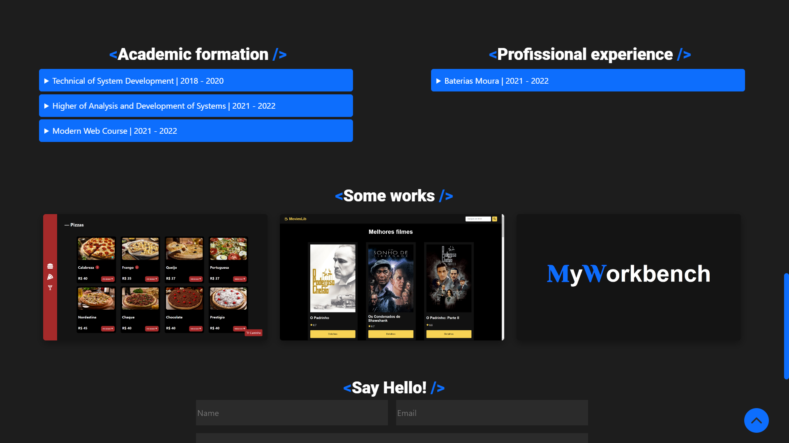789x443 pixels.
Task: Open the Carrinho cart icon
Action: tap(254, 332)
